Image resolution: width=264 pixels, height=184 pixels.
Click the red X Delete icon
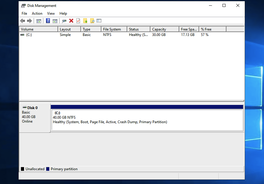[71, 21]
